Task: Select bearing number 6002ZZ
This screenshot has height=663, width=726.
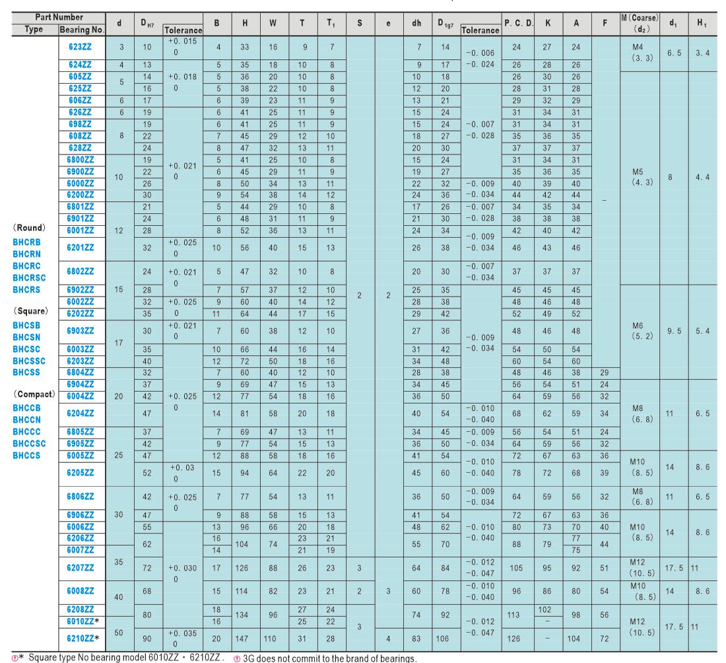Action: coord(80,302)
